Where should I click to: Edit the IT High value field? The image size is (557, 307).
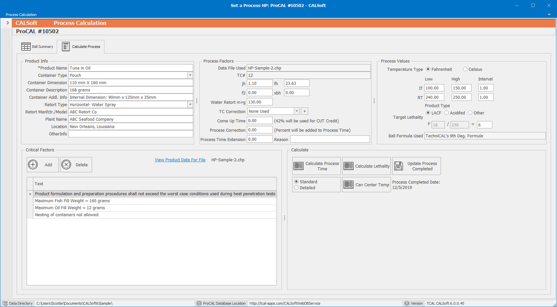tap(461, 88)
